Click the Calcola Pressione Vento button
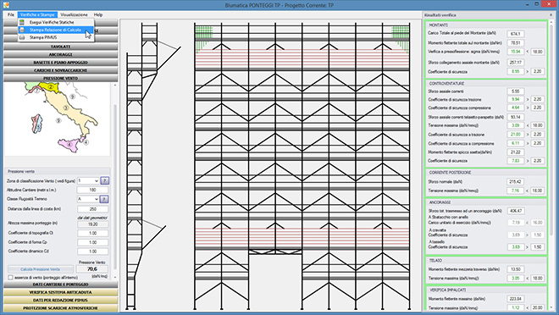 41,269
